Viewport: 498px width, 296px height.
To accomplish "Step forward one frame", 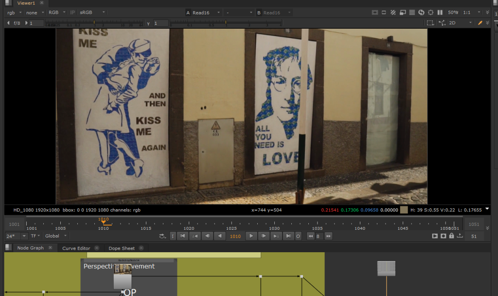I will (x=264, y=236).
